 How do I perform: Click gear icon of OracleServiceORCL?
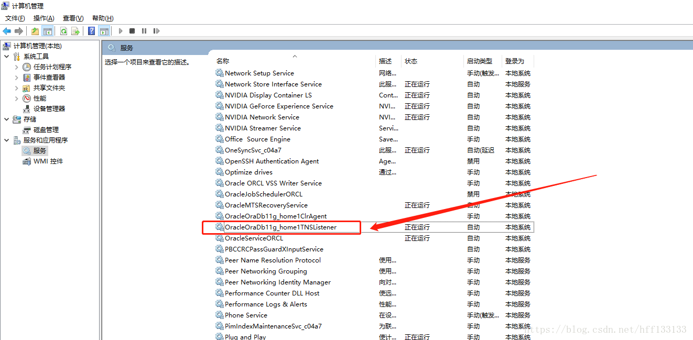[x=220, y=238]
